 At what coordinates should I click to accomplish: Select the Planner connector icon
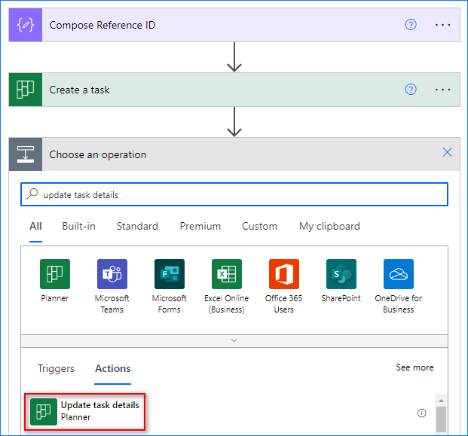coord(54,274)
